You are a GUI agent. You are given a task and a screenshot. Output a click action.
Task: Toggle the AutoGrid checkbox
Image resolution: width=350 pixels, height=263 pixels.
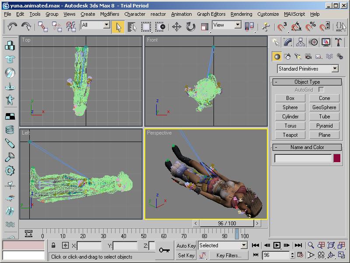point(321,90)
